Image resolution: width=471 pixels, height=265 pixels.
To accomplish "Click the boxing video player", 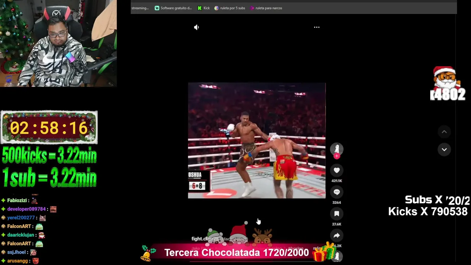I will 256,140.
